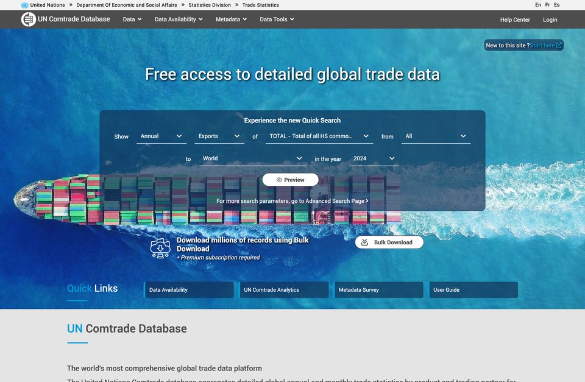Click the 'UN Comtrade Database' header title text
Screen dimensions: 585x382
point(74,19)
